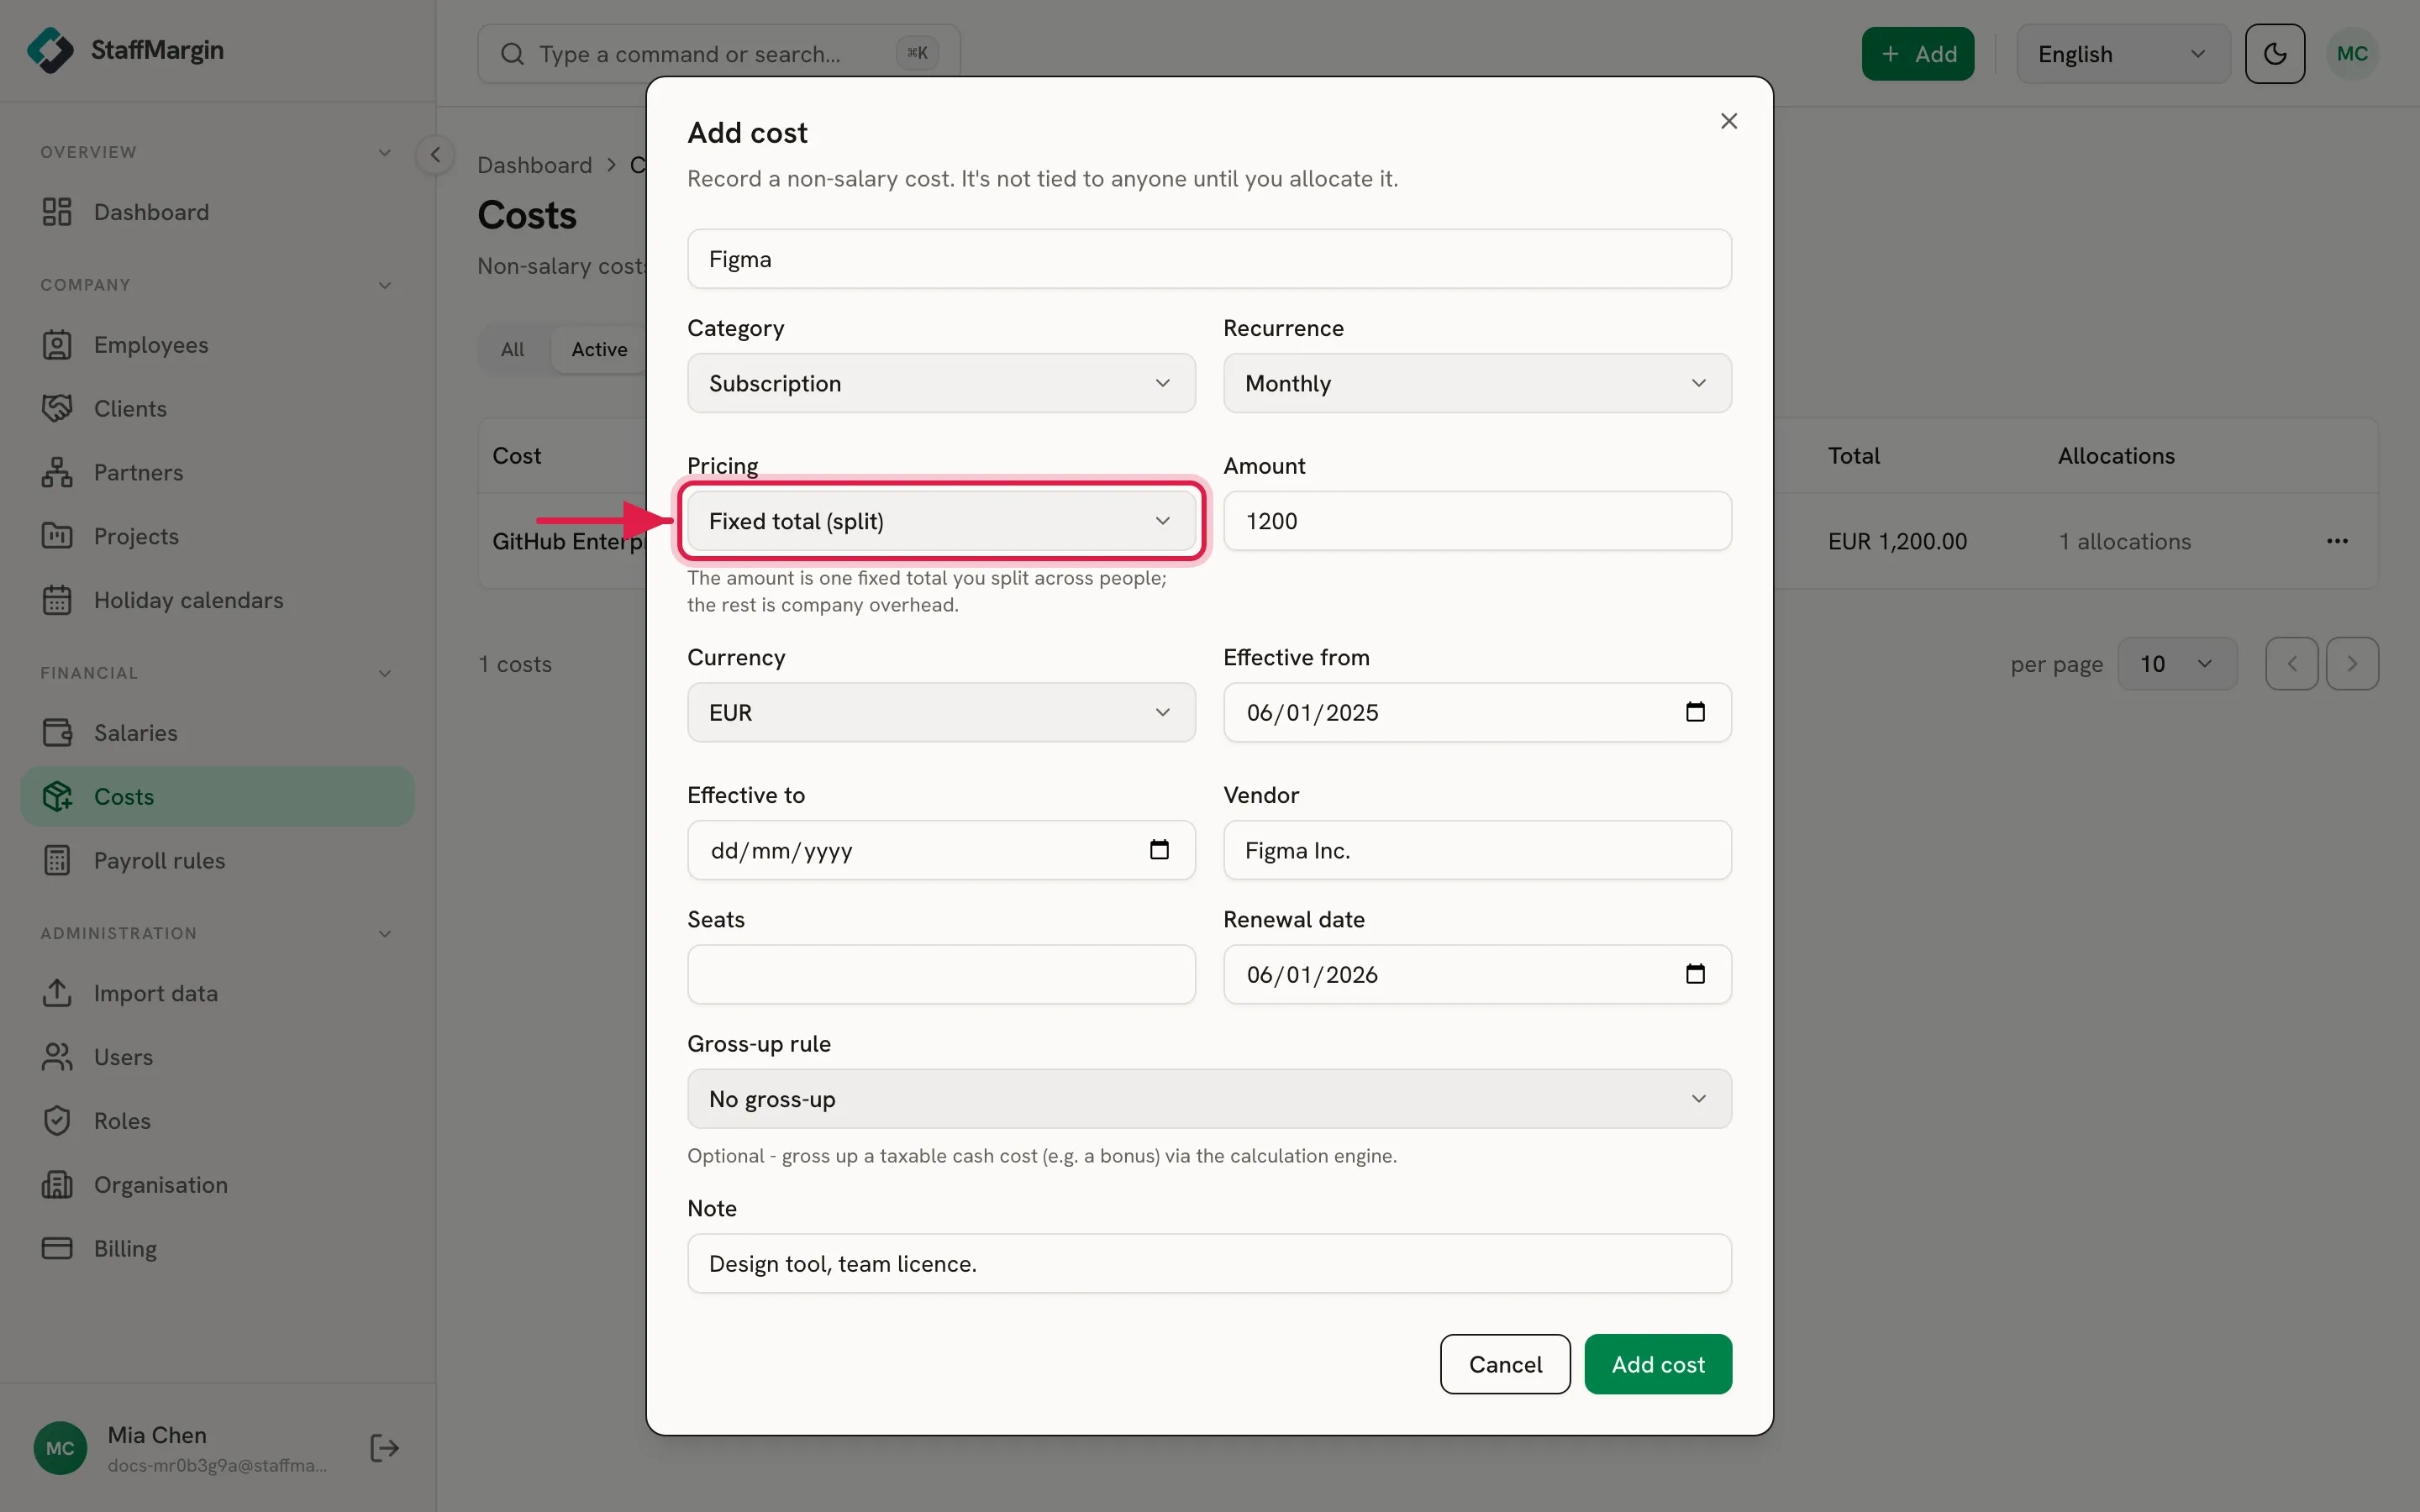
Task: Open Organisation settings
Action: pyautogui.click(x=217, y=1185)
